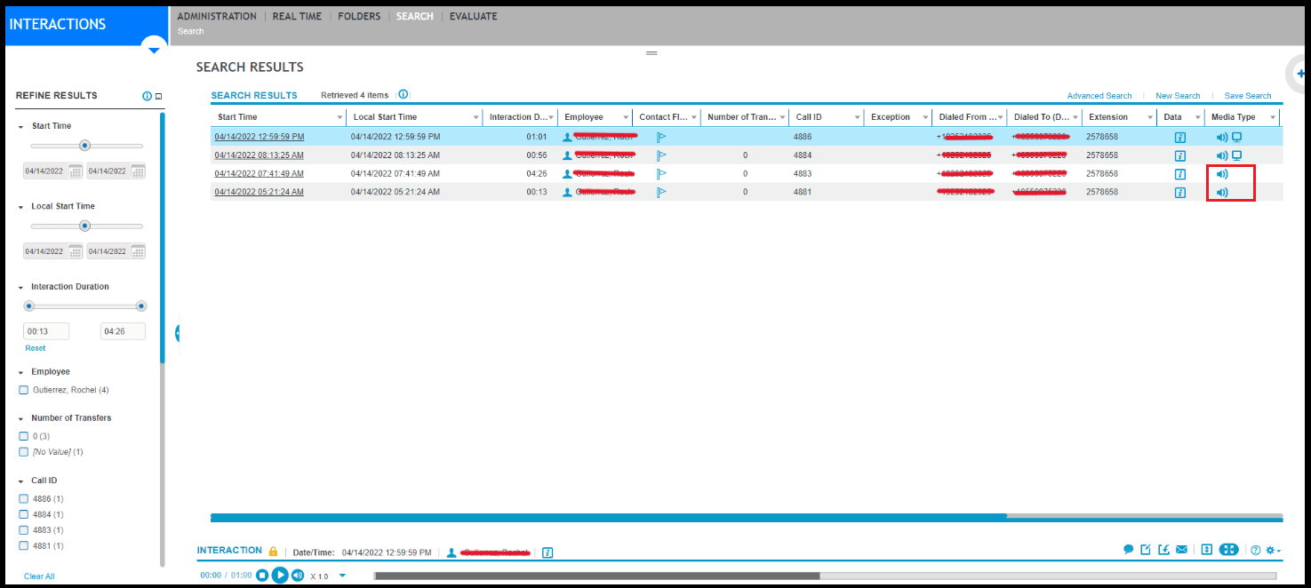The width and height of the screenshot is (1311, 588).
Task: Click the audio icon for call 4883
Action: [x=1222, y=174]
